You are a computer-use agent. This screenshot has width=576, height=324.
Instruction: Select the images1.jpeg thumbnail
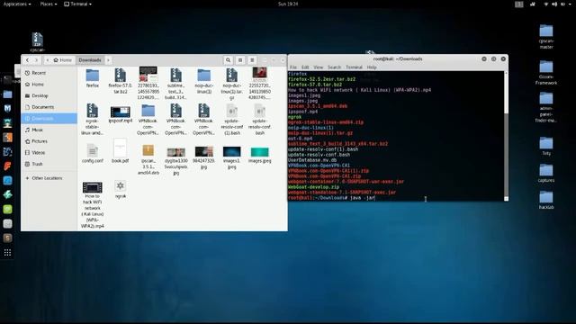click(x=232, y=157)
